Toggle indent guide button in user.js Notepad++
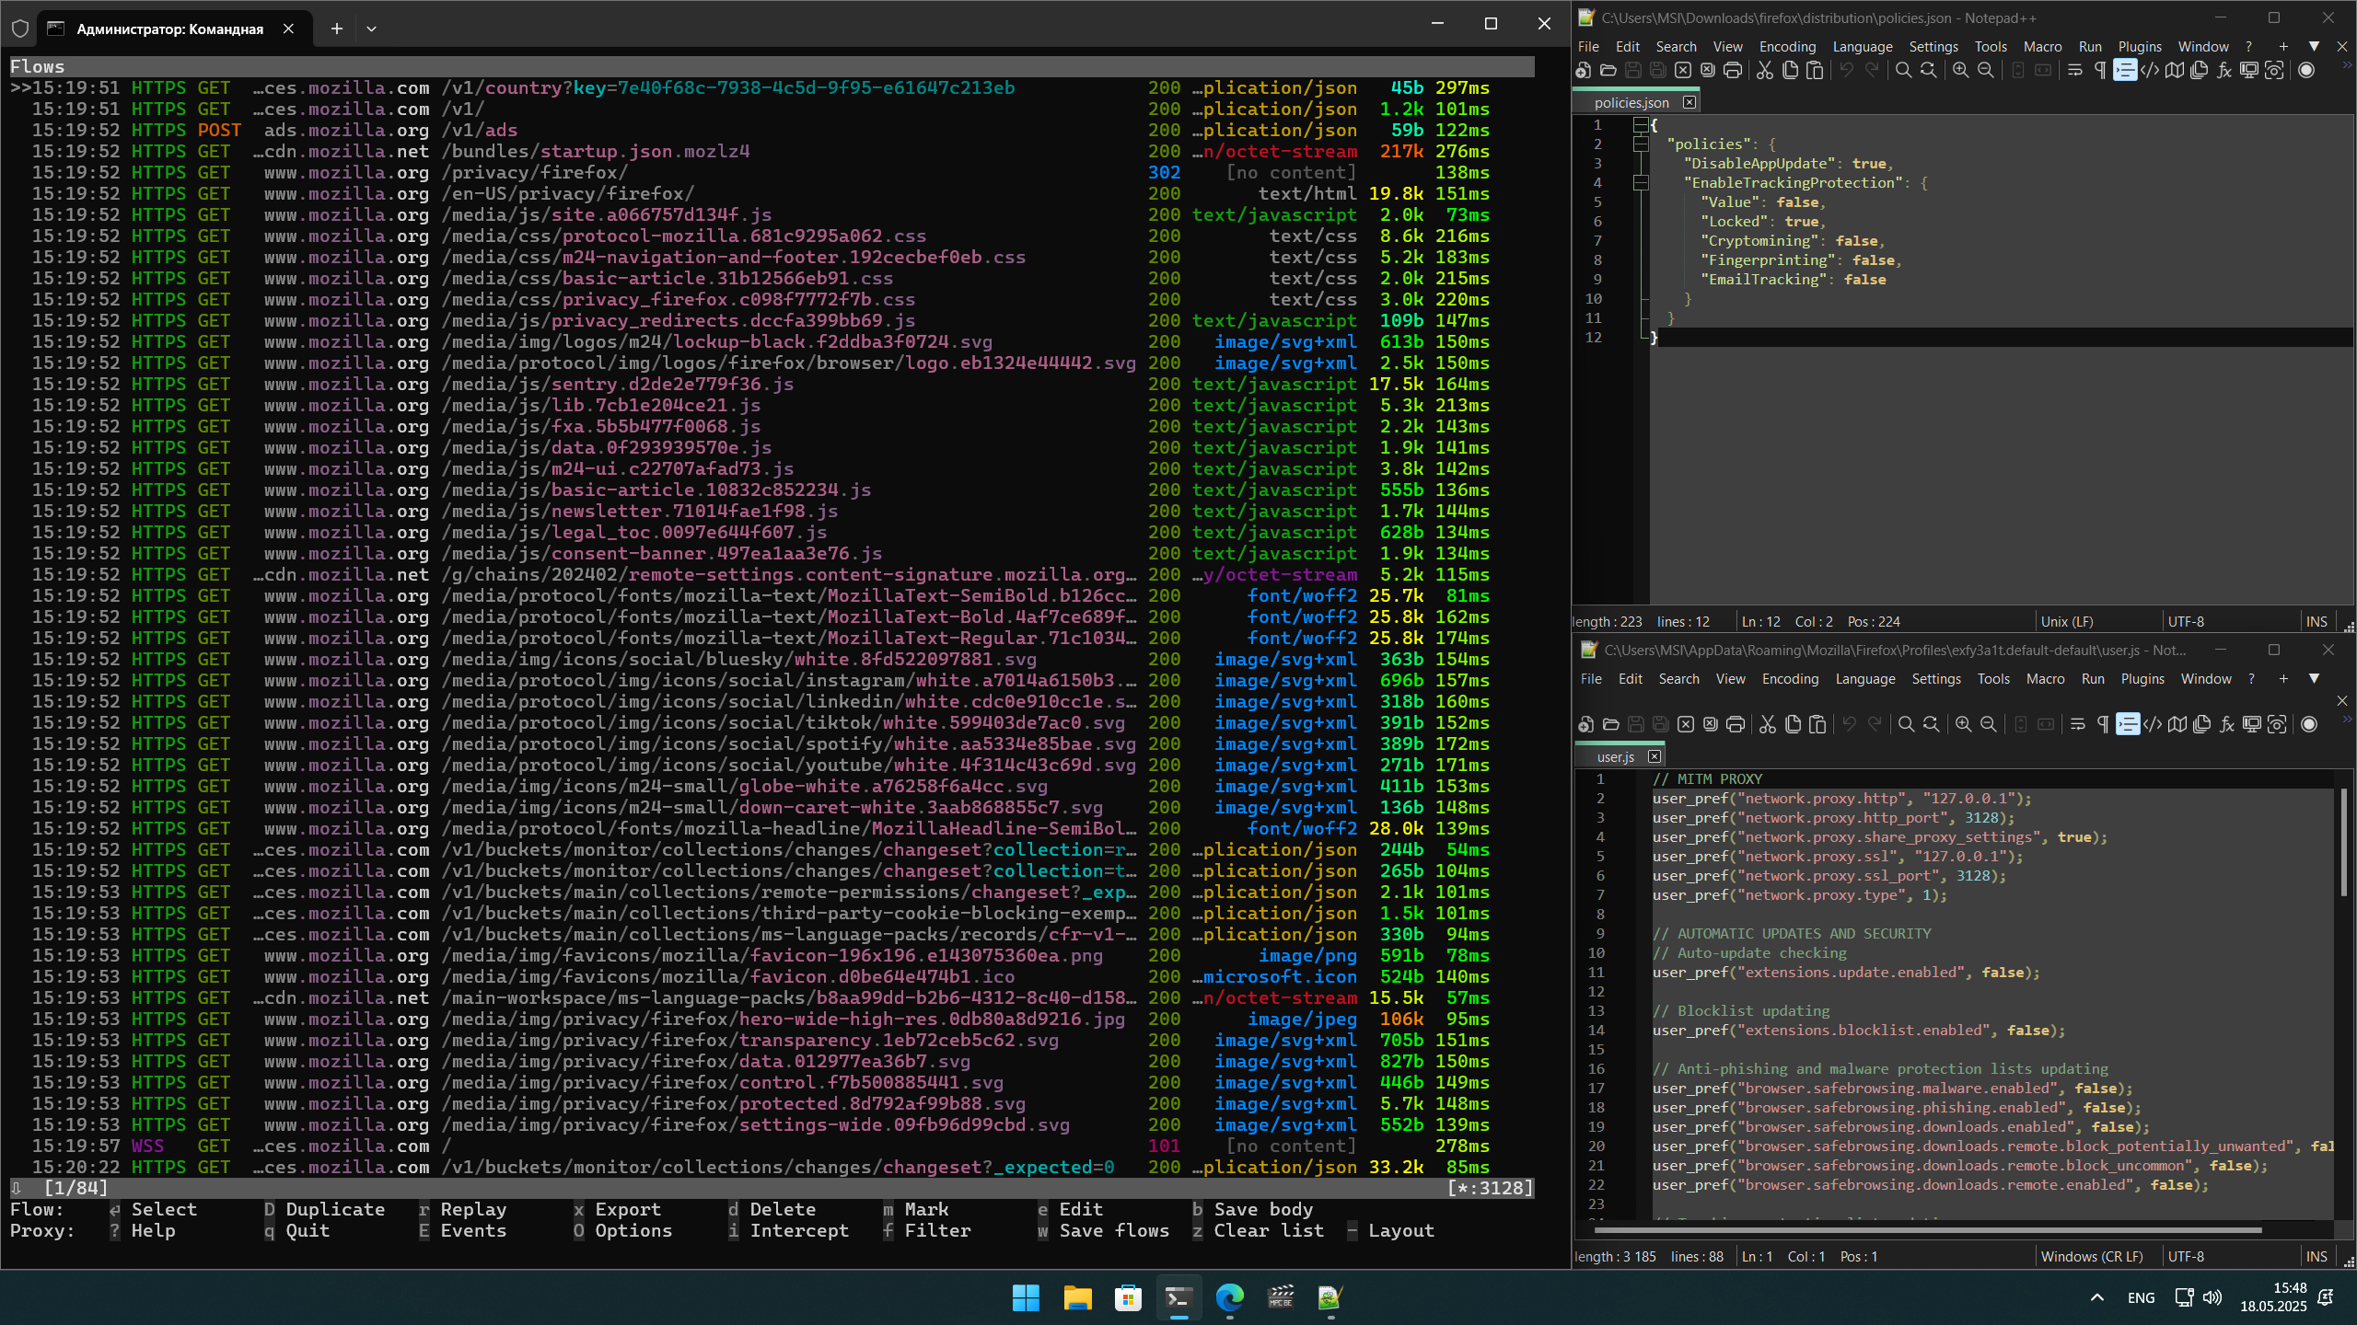This screenshot has width=2357, height=1325. [2128, 725]
